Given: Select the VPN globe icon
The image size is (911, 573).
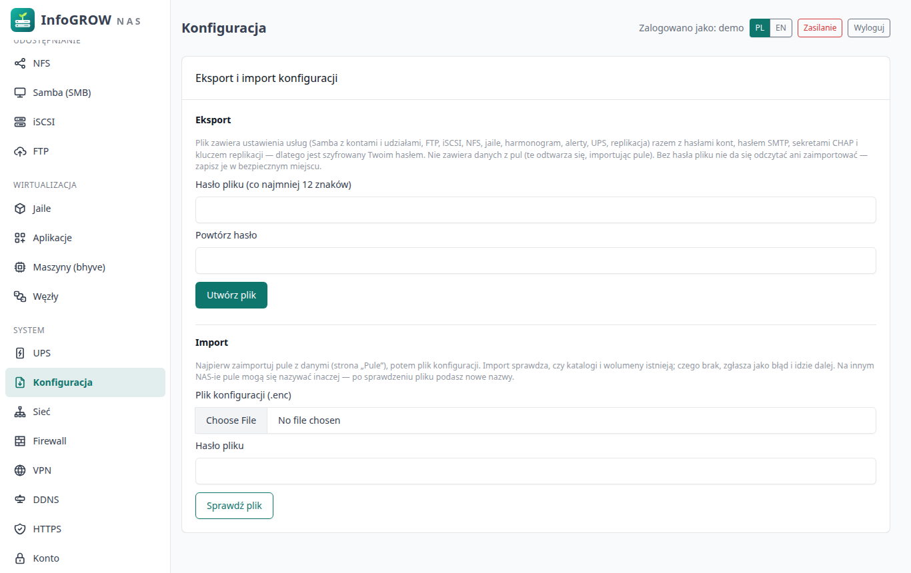Looking at the screenshot, I should point(20,470).
